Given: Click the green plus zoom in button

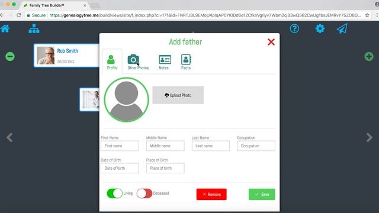Looking at the screenshot, I should coord(369,57).
